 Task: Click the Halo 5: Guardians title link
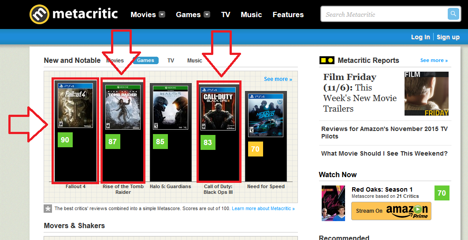click(171, 186)
